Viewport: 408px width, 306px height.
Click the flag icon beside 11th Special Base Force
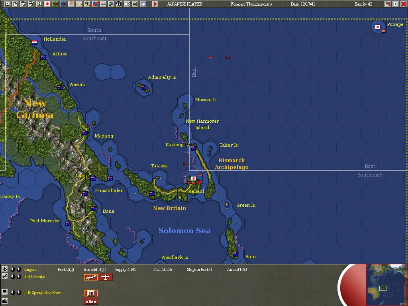pyautogui.click(x=4, y=292)
